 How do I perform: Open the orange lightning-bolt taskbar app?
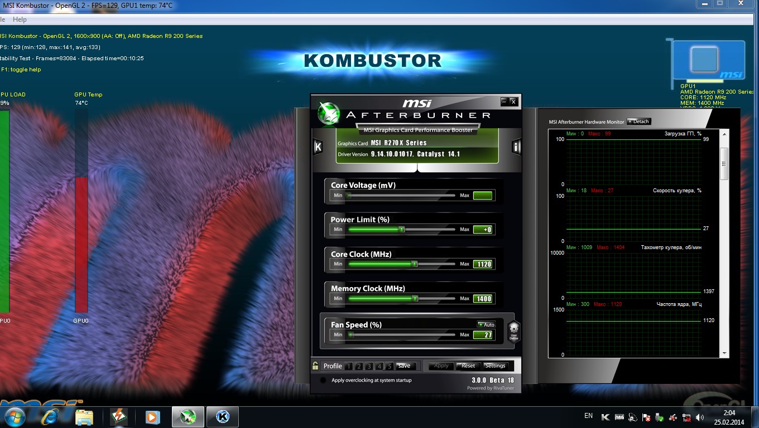click(x=119, y=416)
